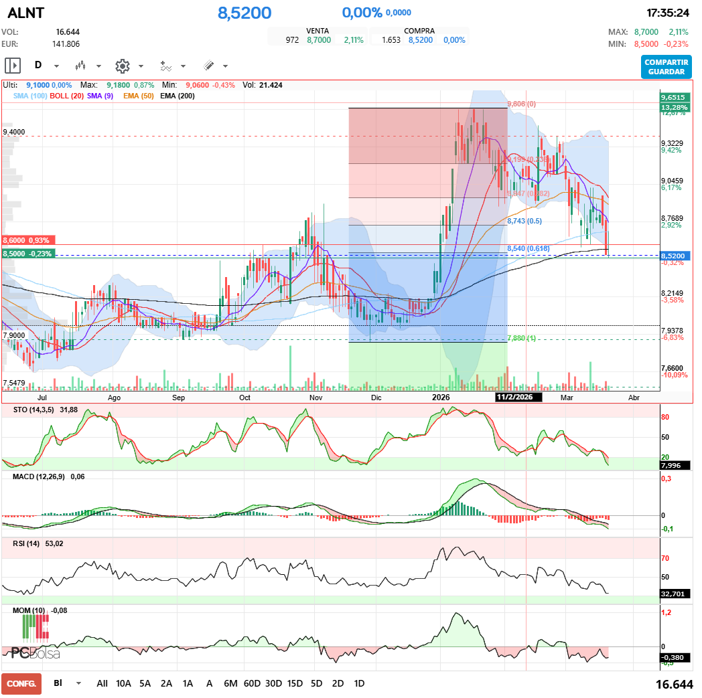
Task: Click the STO (14,3,5) indicator label
Action: [34, 409]
